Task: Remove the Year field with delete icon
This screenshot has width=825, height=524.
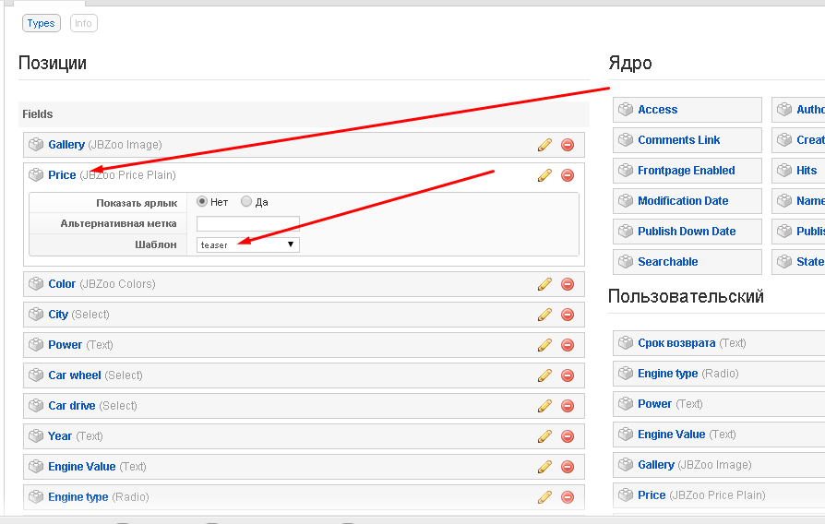Action: (568, 436)
